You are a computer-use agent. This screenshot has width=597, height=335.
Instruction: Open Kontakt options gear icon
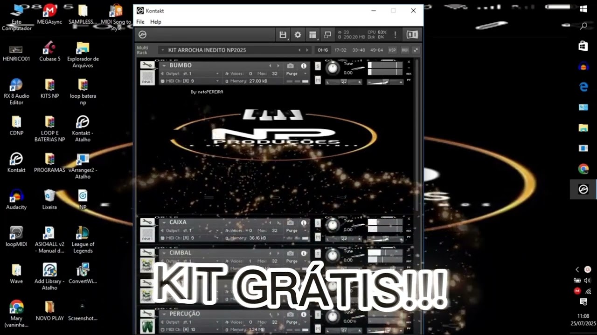(298, 35)
